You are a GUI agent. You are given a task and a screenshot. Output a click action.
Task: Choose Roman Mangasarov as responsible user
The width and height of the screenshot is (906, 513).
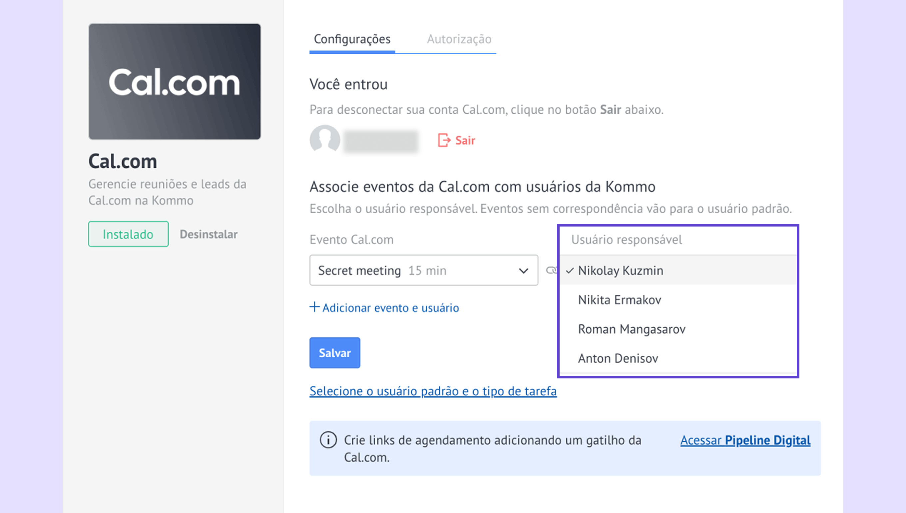(x=632, y=329)
